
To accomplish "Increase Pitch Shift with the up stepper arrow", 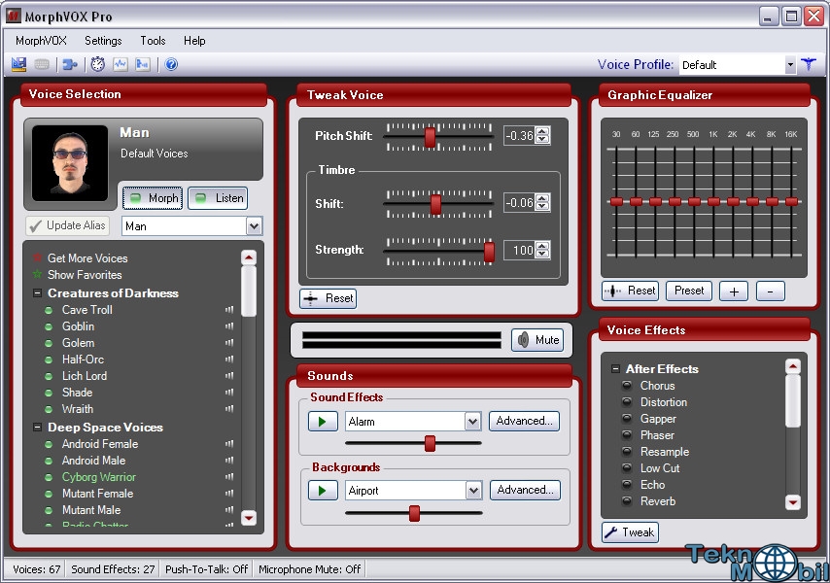I will [542, 132].
